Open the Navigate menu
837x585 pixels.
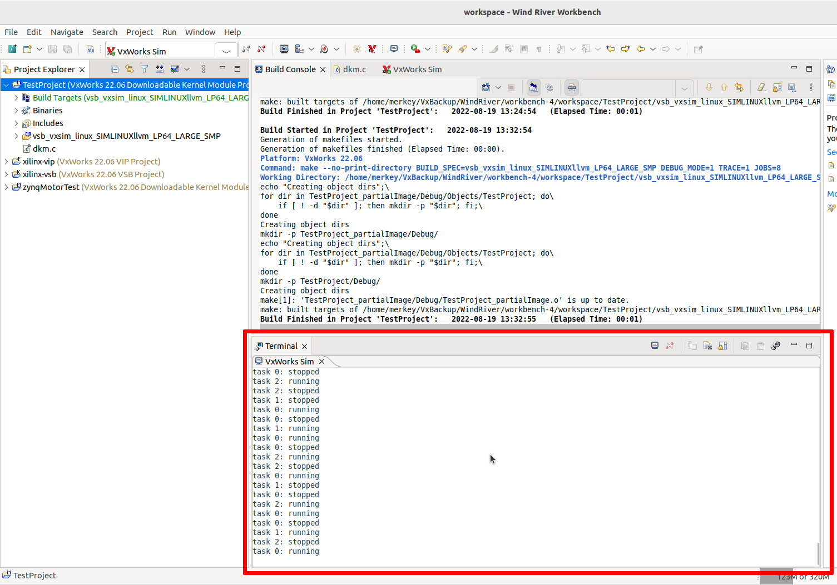(x=67, y=32)
